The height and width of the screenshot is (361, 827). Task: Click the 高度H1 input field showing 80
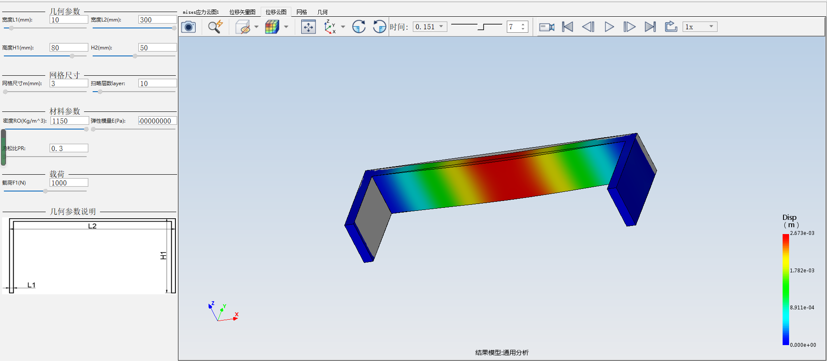pos(69,48)
